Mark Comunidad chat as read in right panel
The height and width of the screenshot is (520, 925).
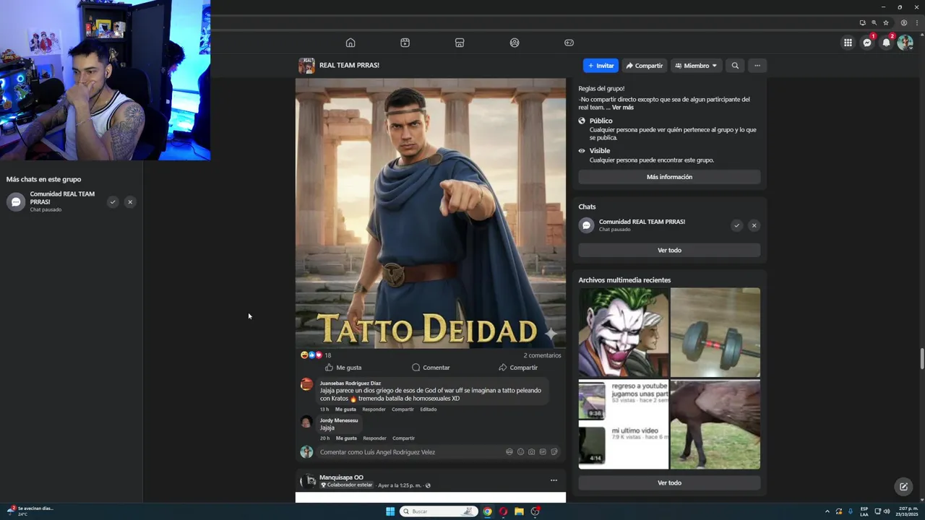pos(736,225)
